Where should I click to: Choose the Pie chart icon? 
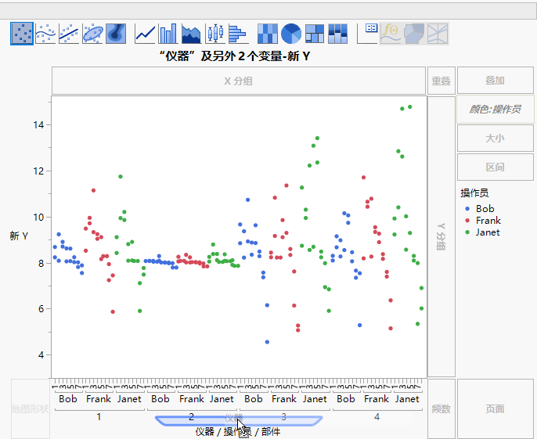[x=291, y=33]
